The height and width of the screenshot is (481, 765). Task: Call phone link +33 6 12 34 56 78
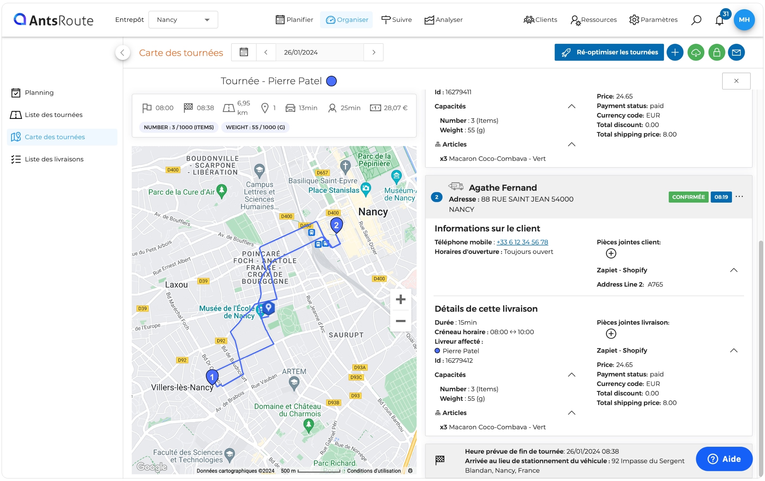point(522,242)
